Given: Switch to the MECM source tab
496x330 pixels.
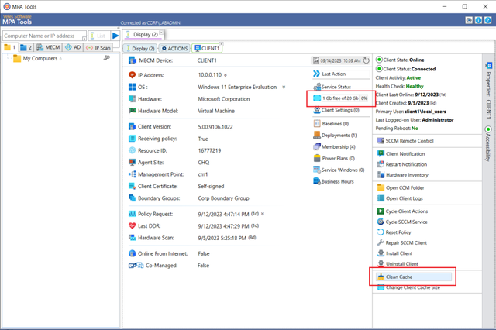Looking at the screenshot, I should (x=48, y=47).
